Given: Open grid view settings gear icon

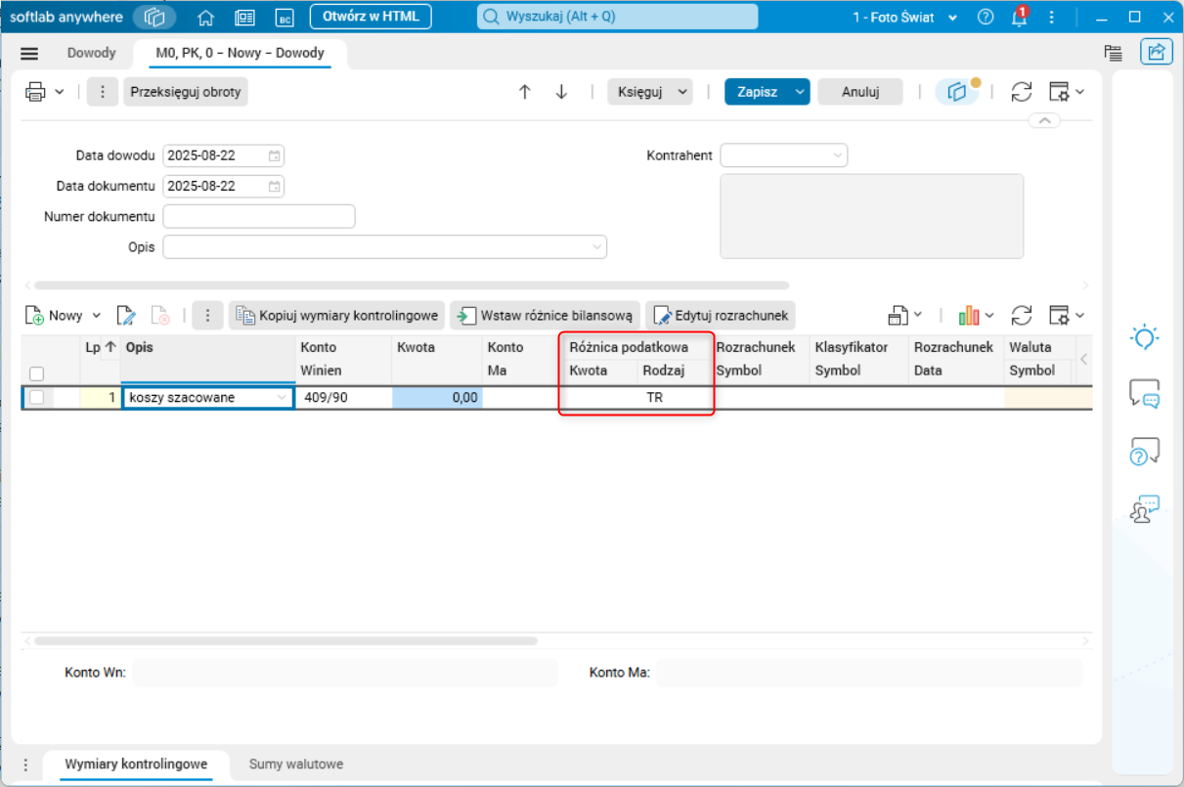Looking at the screenshot, I should click(x=1059, y=315).
